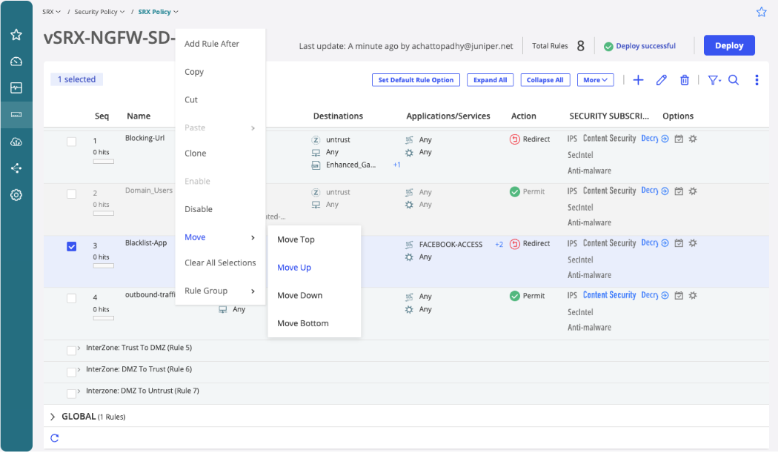The width and height of the screenshot is (781, 453).
Task: Click the pencil edit icon in toolbar
Action: (662, 80)
